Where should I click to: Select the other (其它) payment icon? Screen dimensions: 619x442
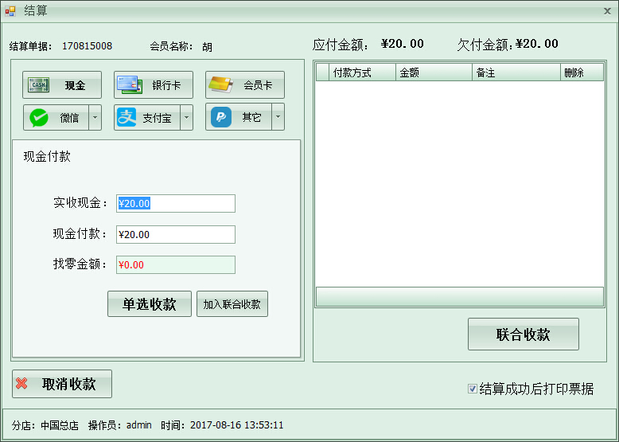tap(220, 118)
